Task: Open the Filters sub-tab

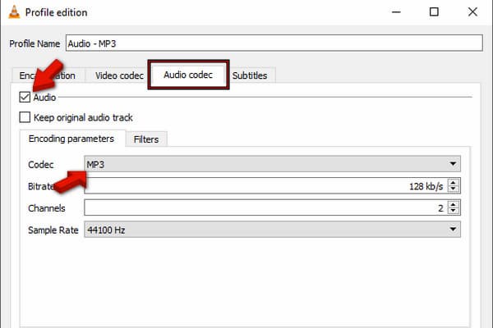Action: pyautogui.click(x=146, y=139)
